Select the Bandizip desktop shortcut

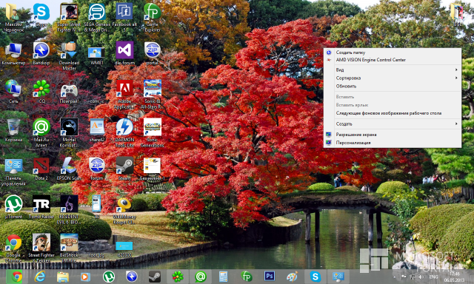(41, 54)
